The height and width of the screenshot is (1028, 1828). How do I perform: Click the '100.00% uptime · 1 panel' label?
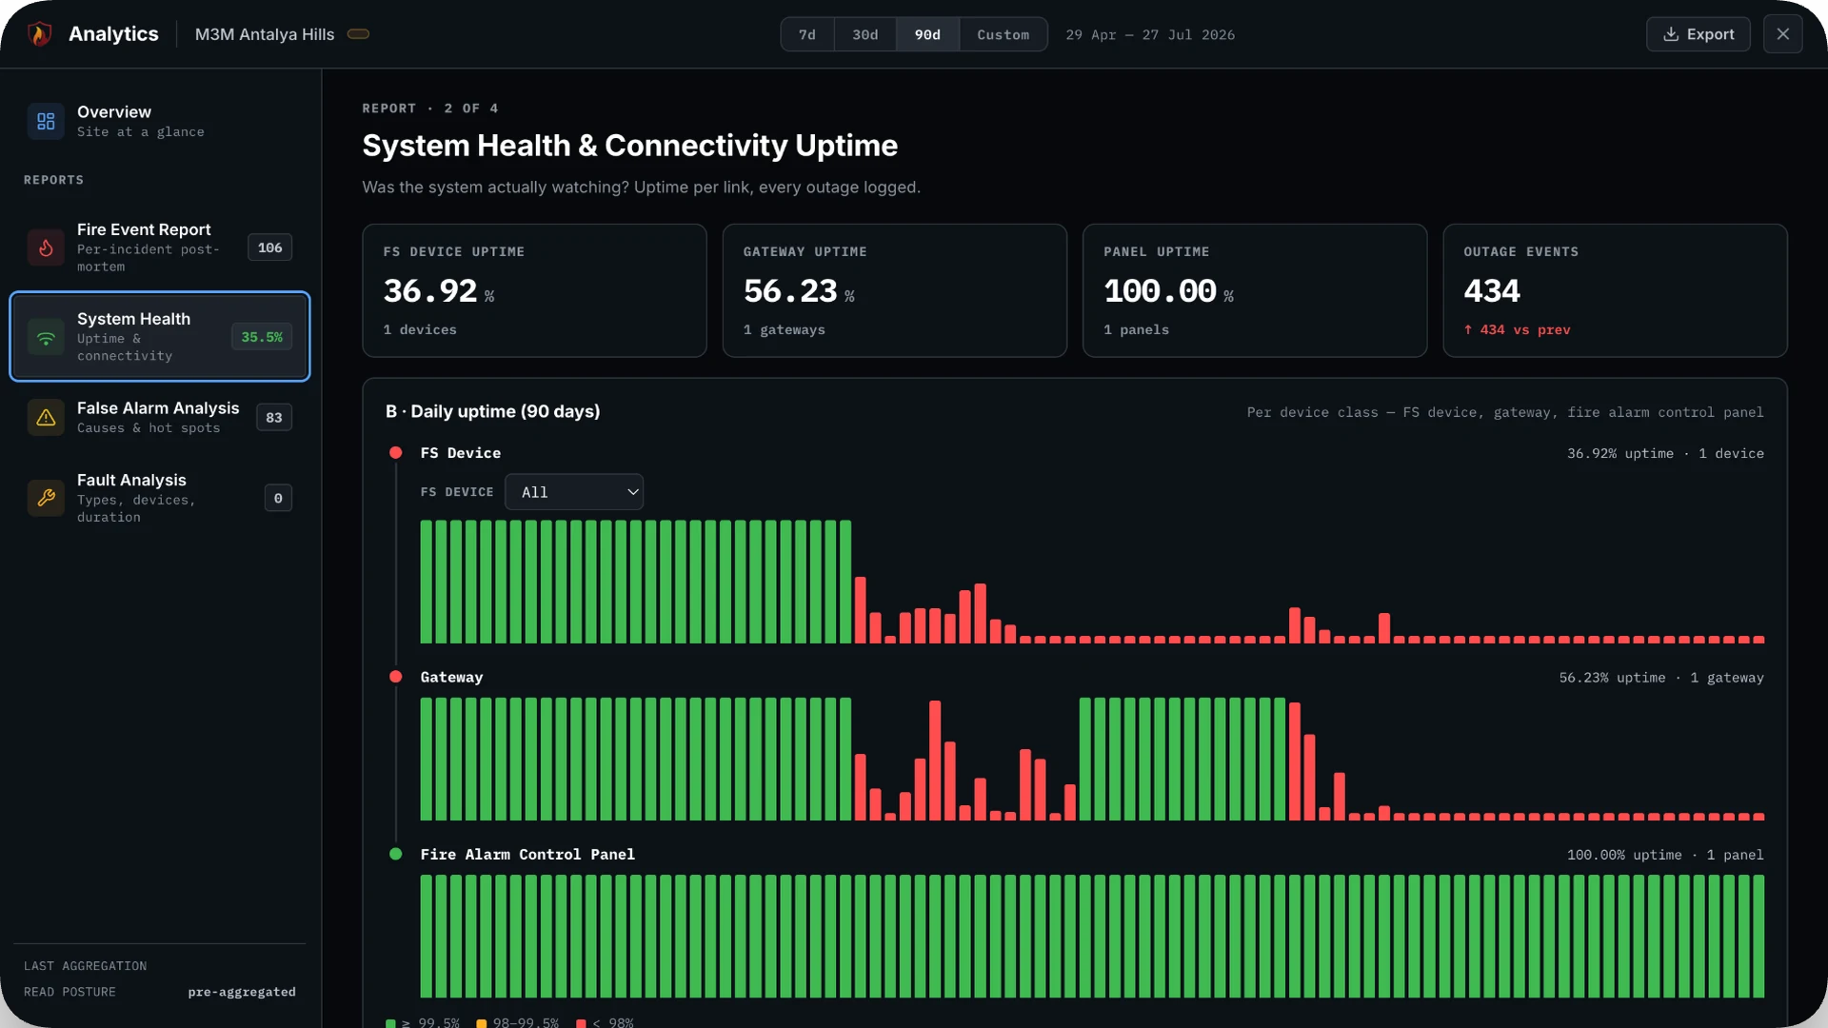click(1665, 855)
